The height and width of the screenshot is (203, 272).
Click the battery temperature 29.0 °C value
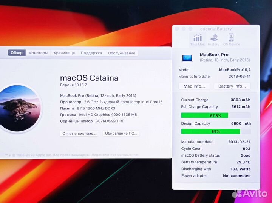[x=243, y=162]
